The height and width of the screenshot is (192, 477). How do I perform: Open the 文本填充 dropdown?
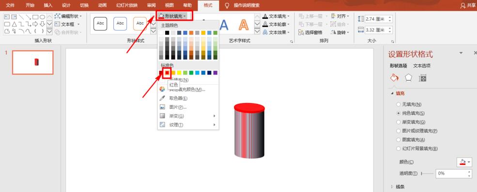[x=276, y=16]
